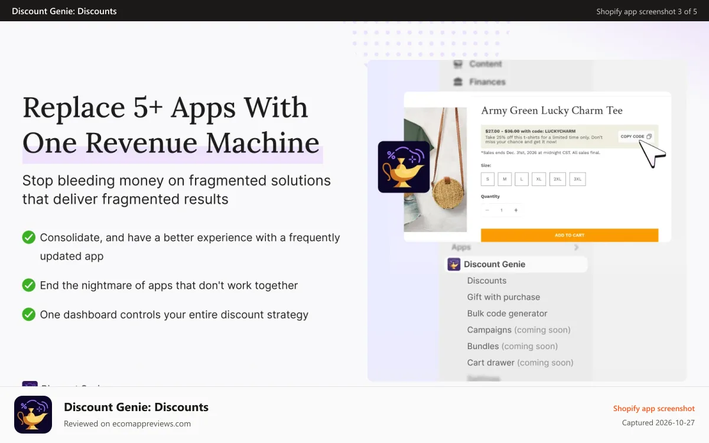Open the Discounts menu item

point(487,281)
